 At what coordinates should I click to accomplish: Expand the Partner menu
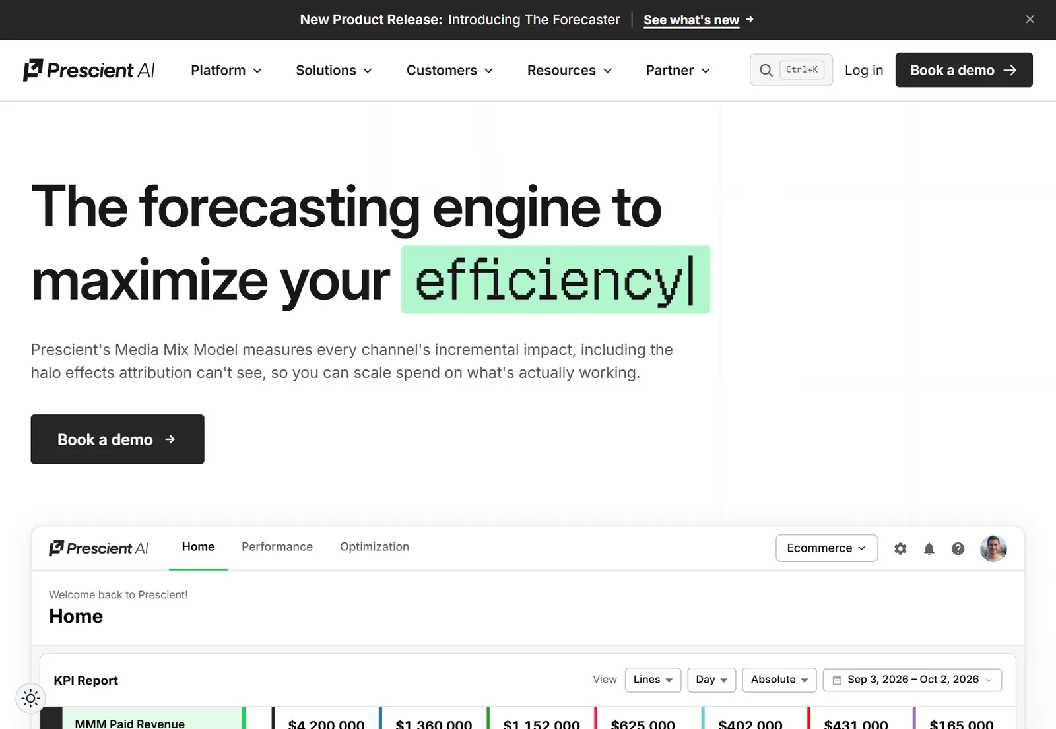(x=678, y=70)
